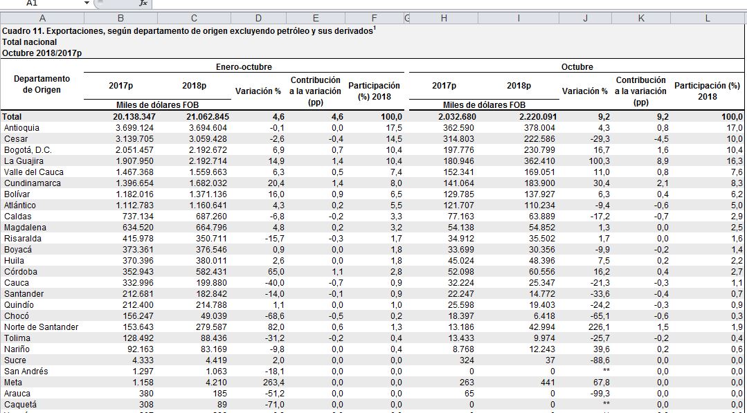The height and width of the screenshot is (413, 747).
Task: Click the Octubre period header cell
Action: [577, 67]
